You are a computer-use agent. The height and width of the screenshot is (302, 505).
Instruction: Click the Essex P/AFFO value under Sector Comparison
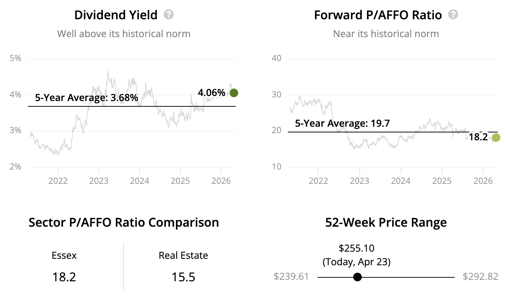coord(64,277)
